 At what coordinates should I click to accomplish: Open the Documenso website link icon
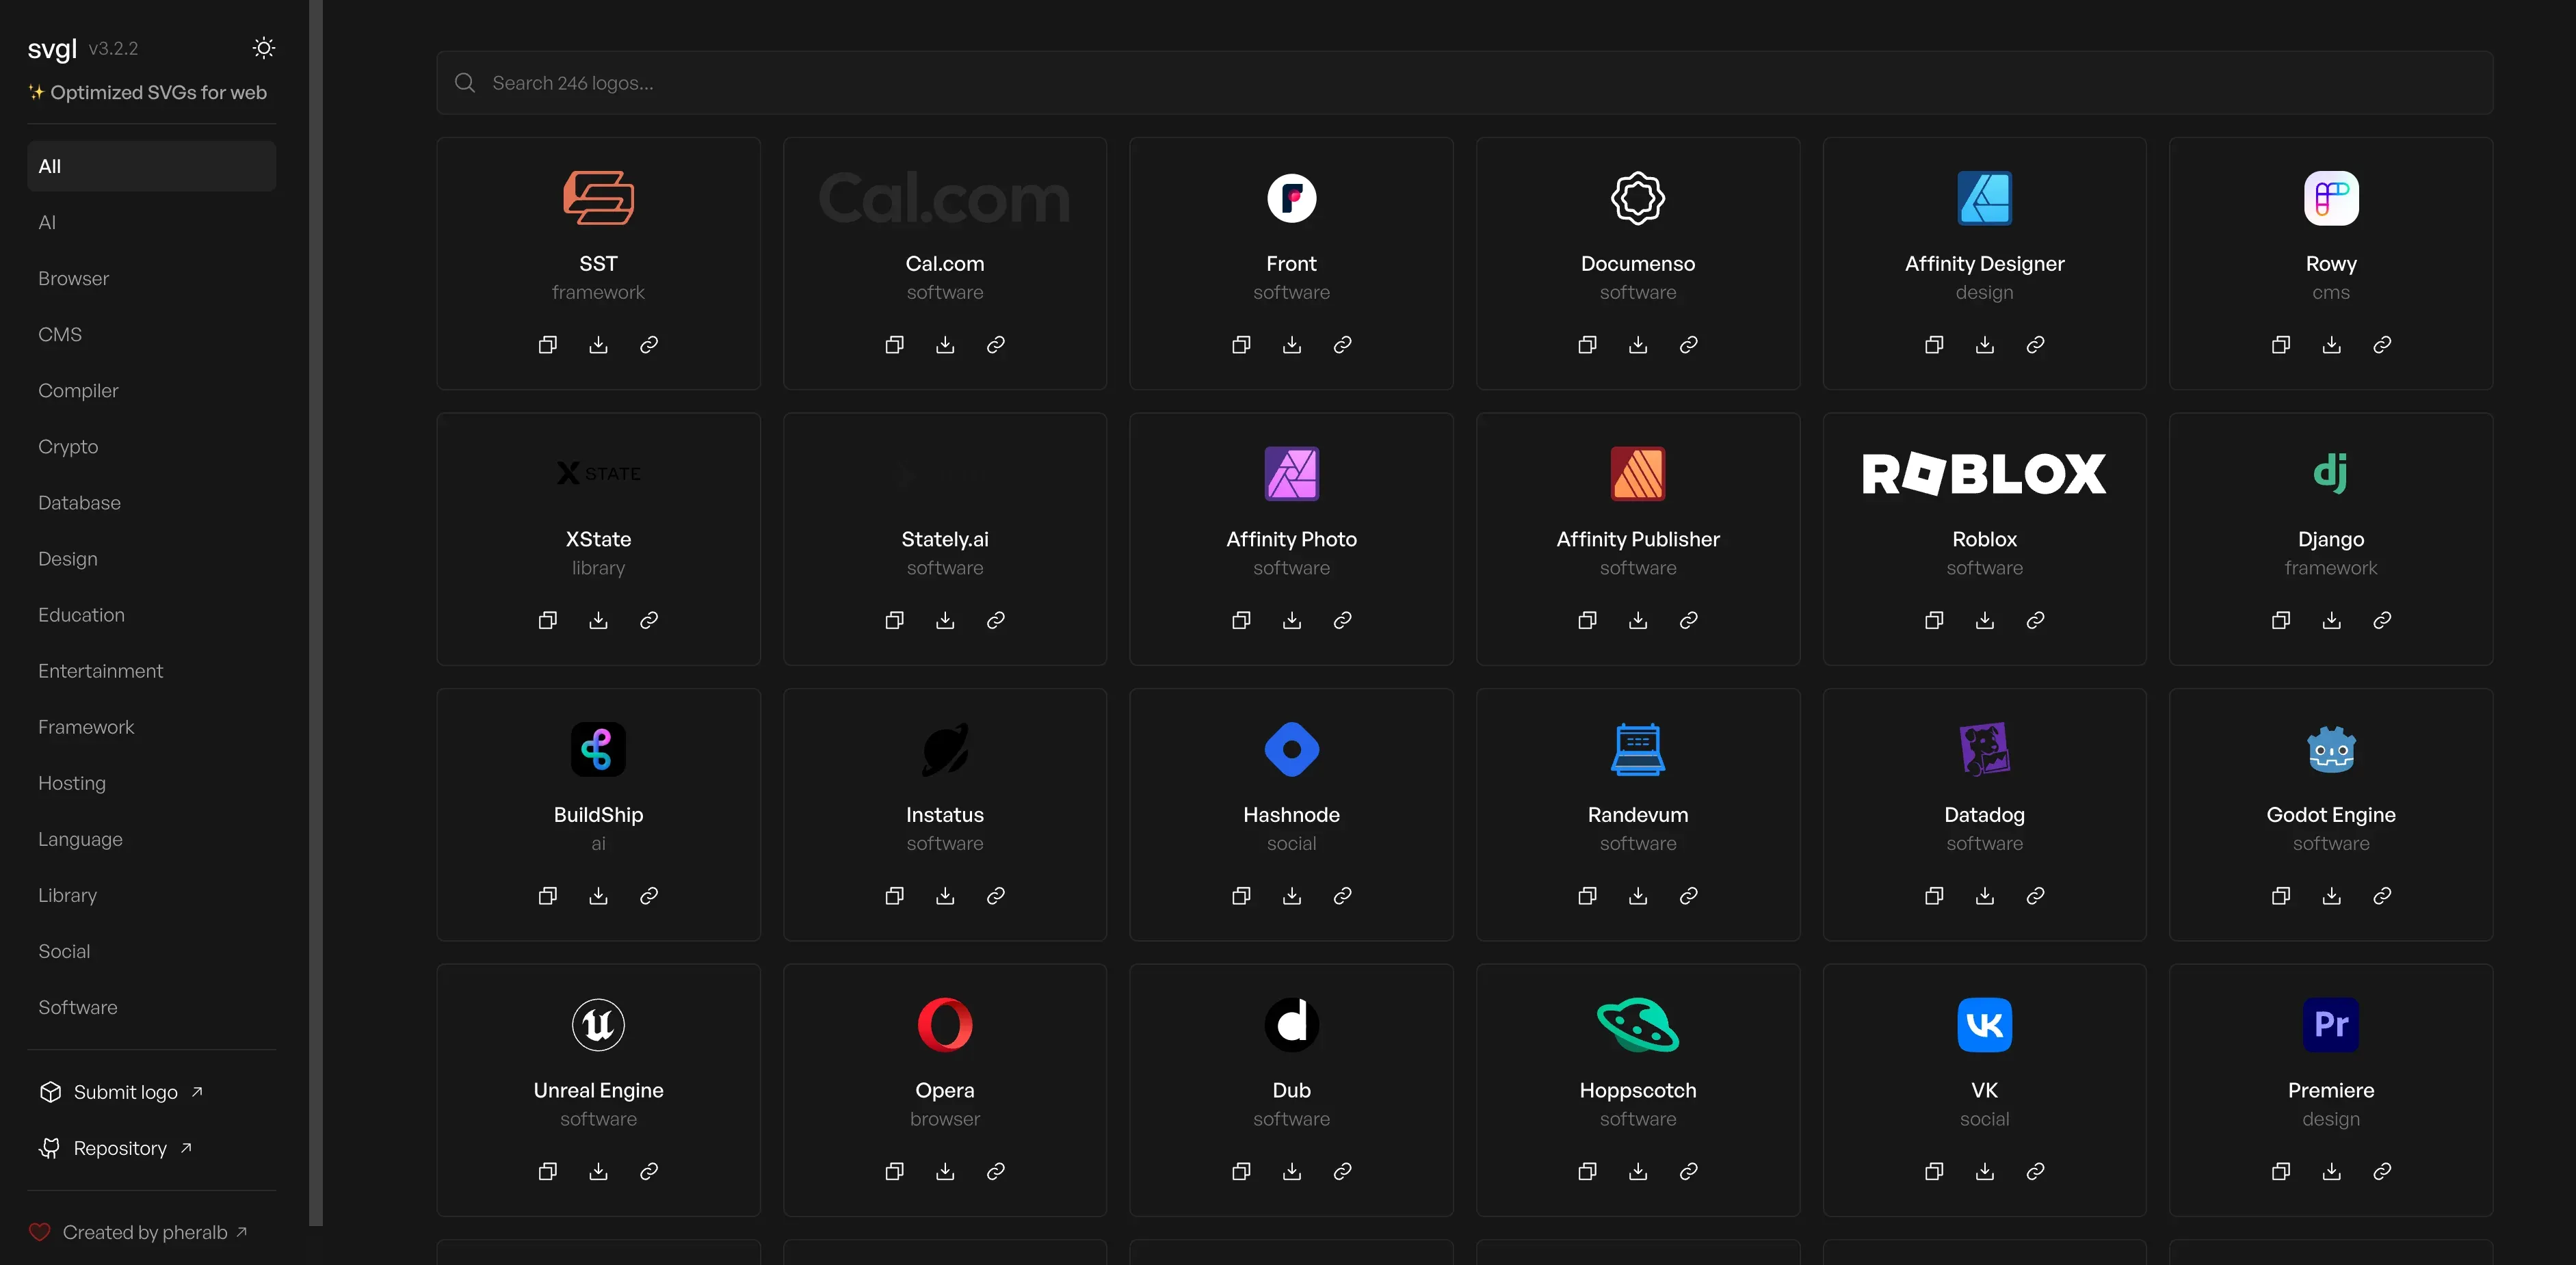coord(1689,345)
